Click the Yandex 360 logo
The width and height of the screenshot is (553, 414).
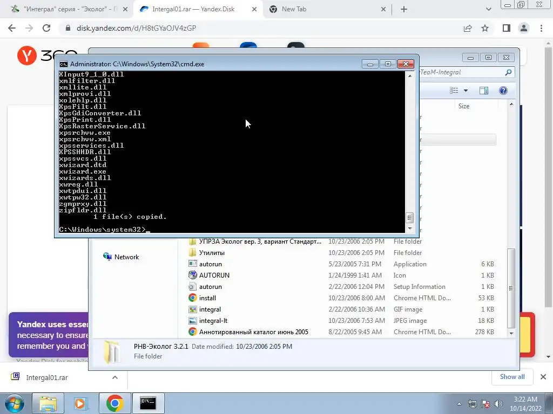pyautogui.click(x=48, y=56)
